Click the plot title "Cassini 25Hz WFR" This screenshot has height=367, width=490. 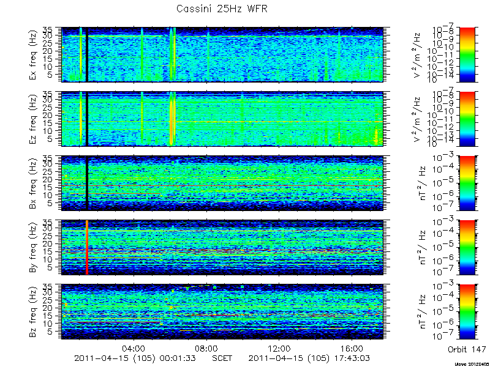click(x=222, y=9)
